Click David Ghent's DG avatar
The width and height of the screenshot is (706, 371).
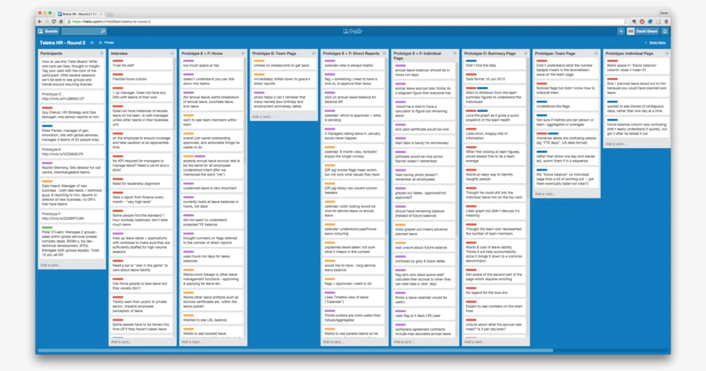click(632, 31)
